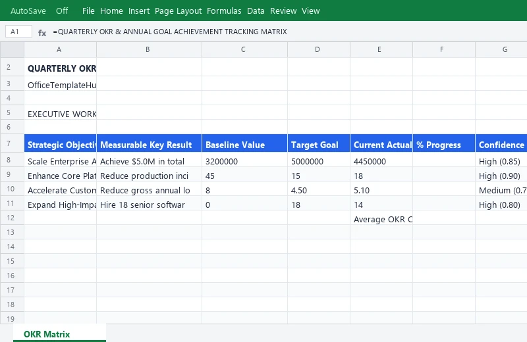Click the Hire 18 senior softwar cell

tap(149, 203)
